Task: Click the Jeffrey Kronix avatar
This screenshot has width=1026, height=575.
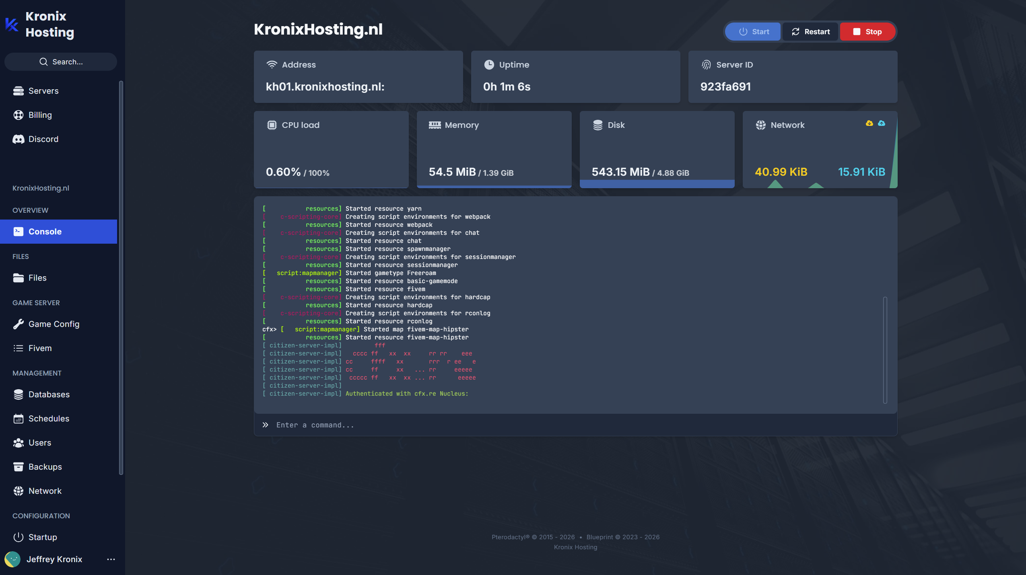Action: tap(12, 559)
